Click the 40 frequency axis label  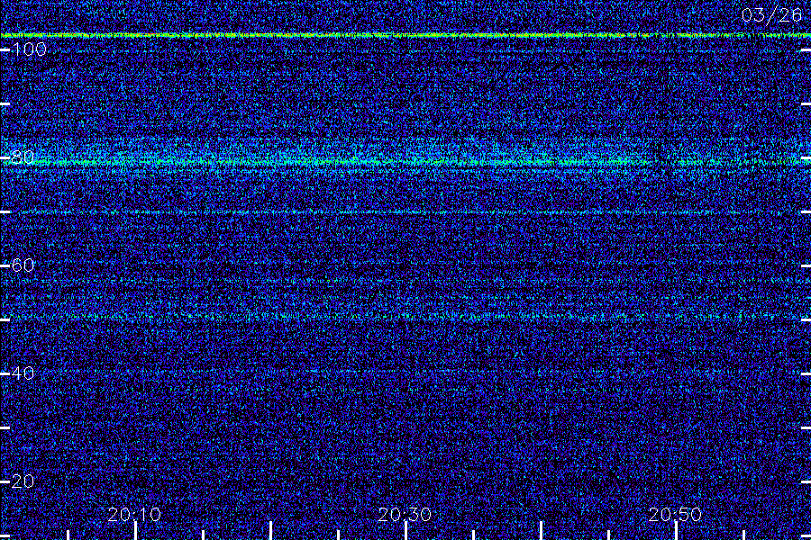tap(23, 373)
